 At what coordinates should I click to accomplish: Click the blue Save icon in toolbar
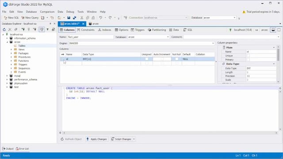point(69,18)
